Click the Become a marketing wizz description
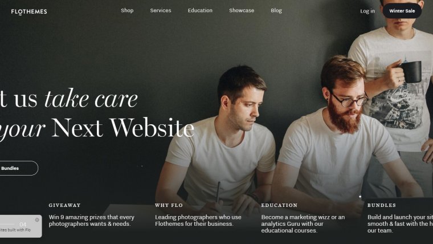The width and height of the screenshot is (433, 244). point(303,224)
